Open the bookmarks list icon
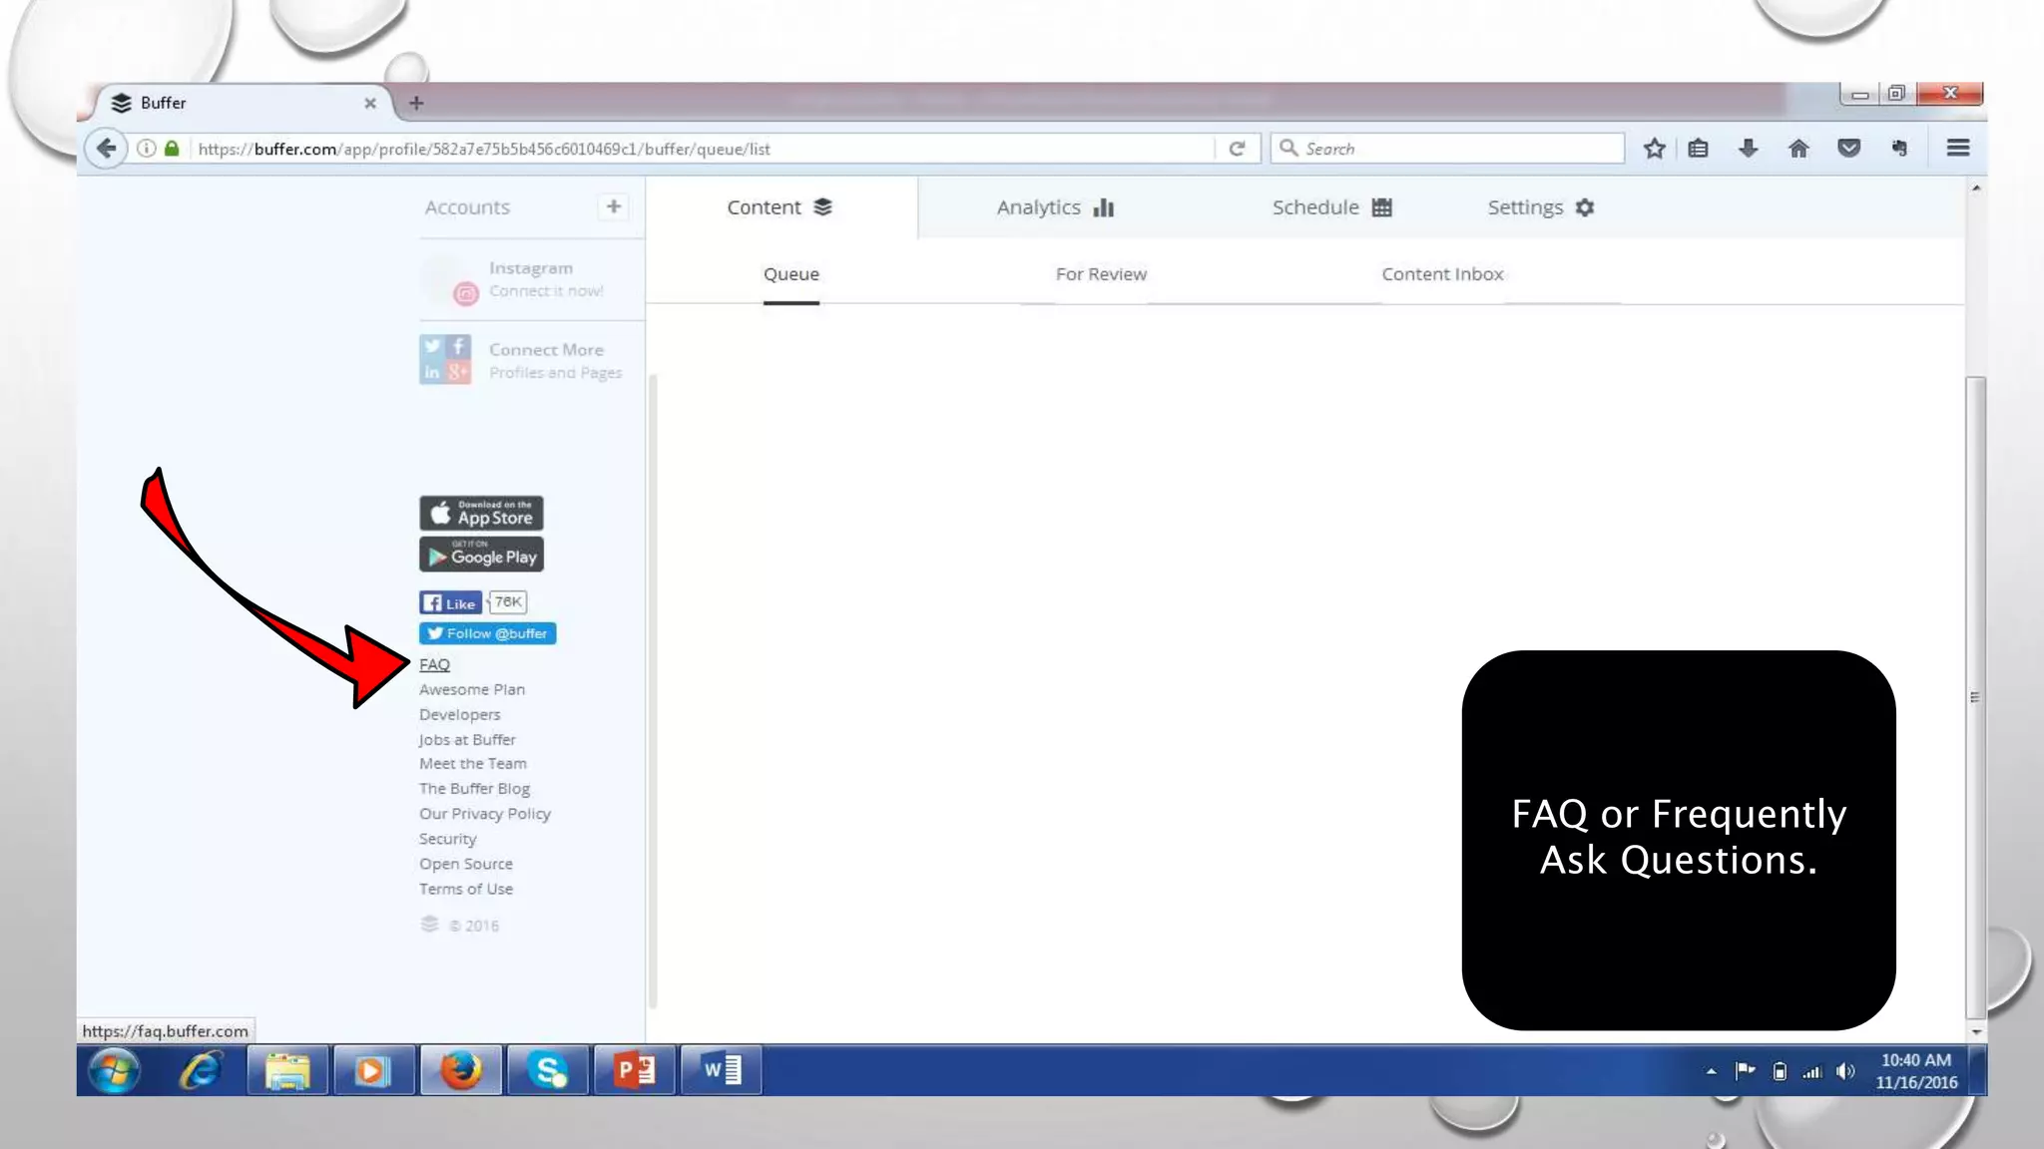 [x=1698, y=149]
